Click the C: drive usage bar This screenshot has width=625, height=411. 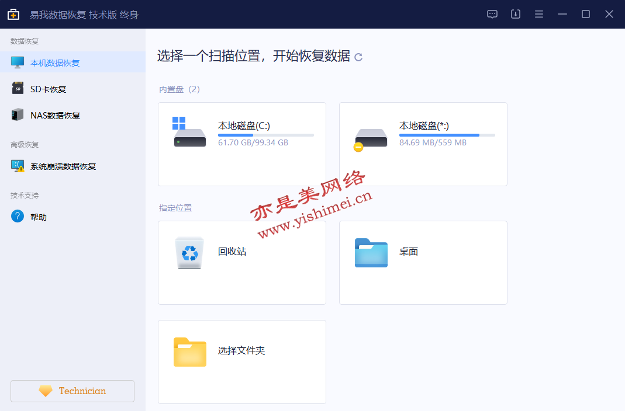point(265,135)
